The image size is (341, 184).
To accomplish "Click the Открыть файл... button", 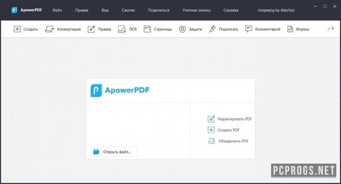I will tap(114, 152).
